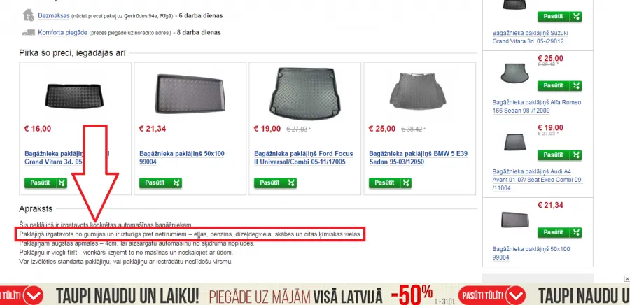630x305 pixels.
Task: Click sidebar Alfa Romeo 166 mat thumbnail
Action: point(514,73)
